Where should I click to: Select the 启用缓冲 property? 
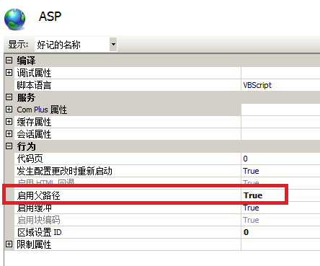34,208
